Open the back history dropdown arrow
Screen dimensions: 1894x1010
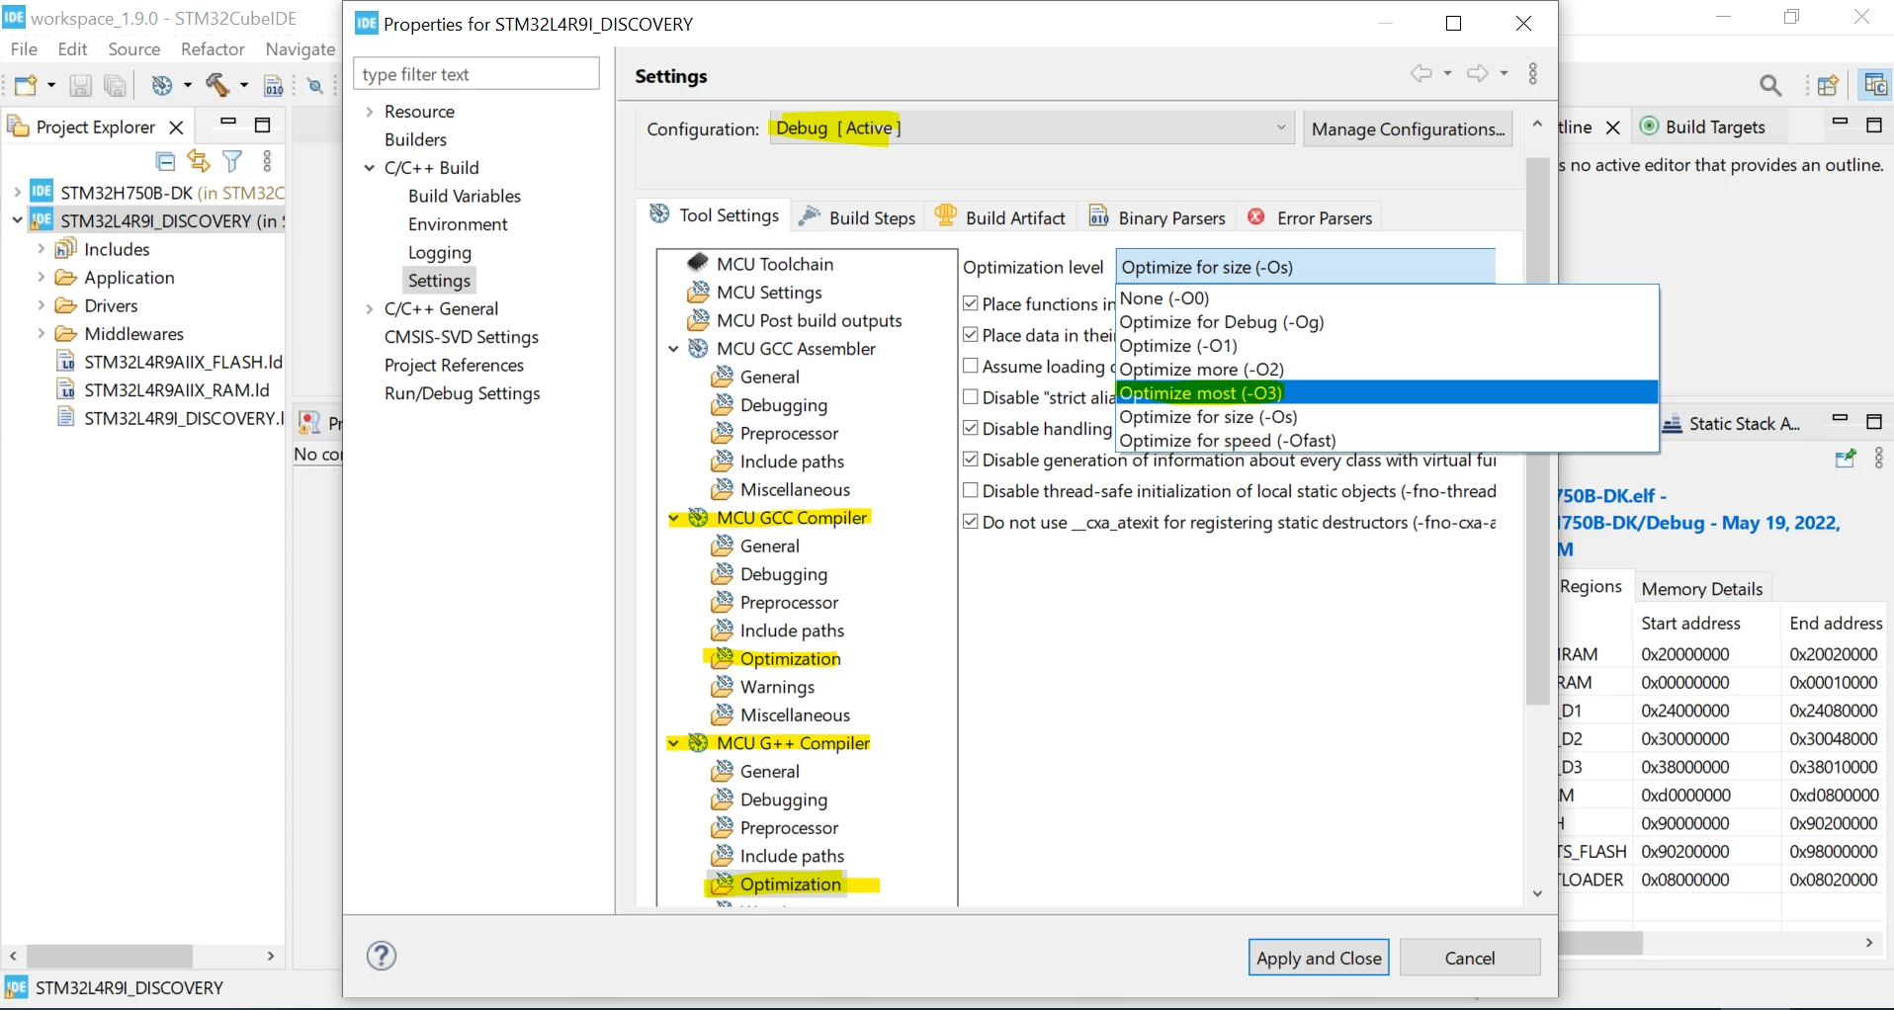(x=1447, y=73)
